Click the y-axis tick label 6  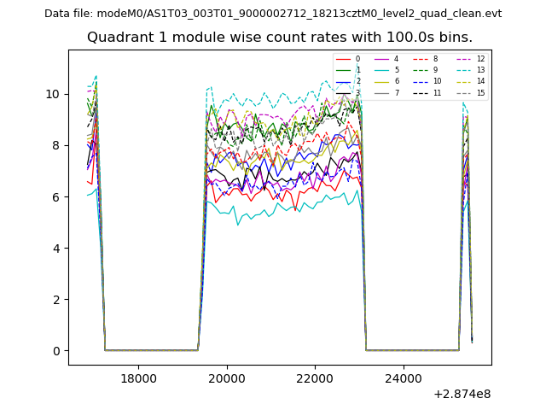pos(56,197)
